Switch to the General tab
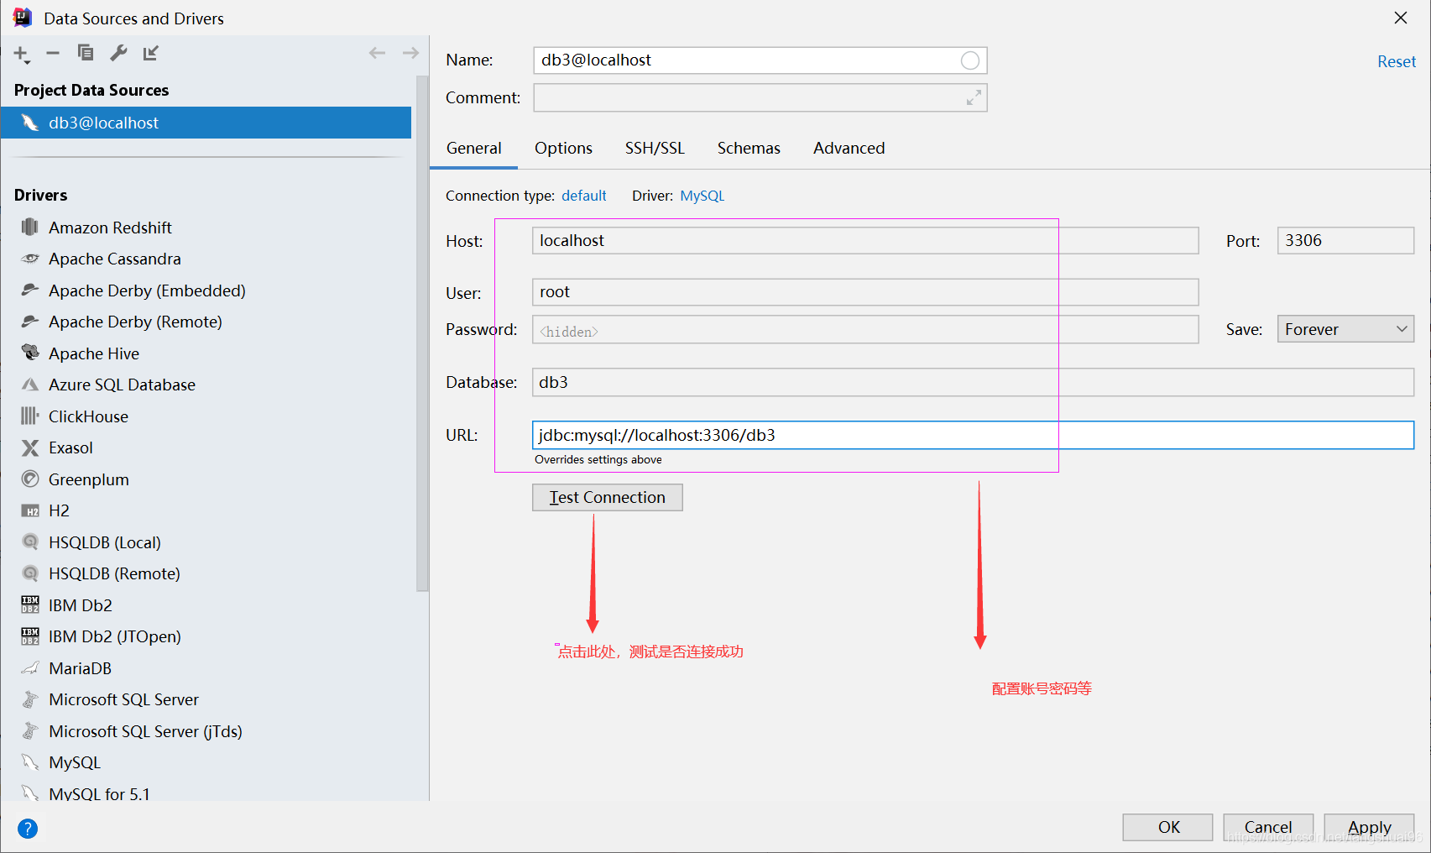The image size is (1431, 853). point(473,149)
